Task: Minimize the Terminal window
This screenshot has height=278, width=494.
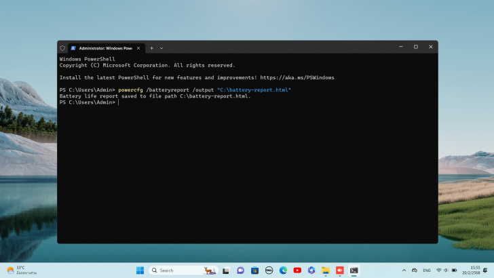Action: (x=401, y=47)
